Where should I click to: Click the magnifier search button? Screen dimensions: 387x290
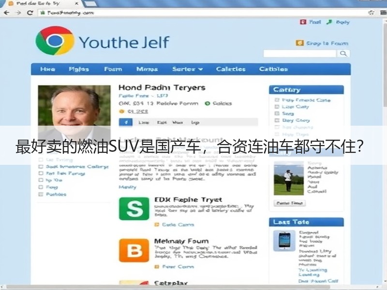coord(343,54)
